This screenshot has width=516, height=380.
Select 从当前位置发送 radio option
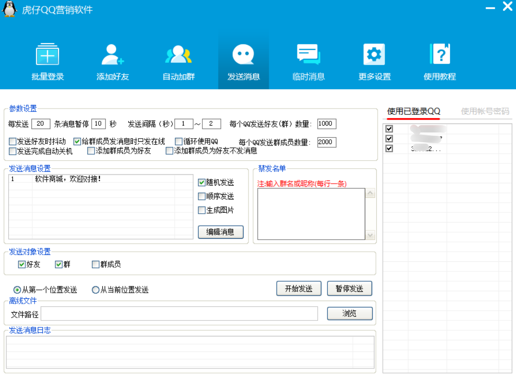tap(95, 290)
